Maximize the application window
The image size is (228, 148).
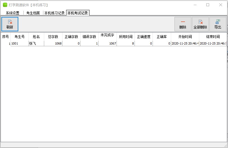[208, 5]
